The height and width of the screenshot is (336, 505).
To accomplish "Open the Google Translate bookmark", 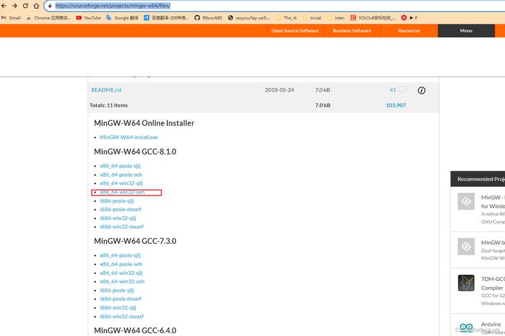I will pyautogui.click(x=122, y=18).
